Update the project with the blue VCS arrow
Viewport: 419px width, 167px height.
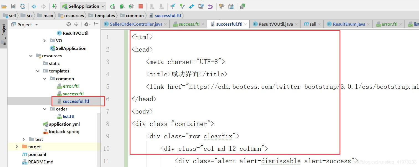(173, 6)
